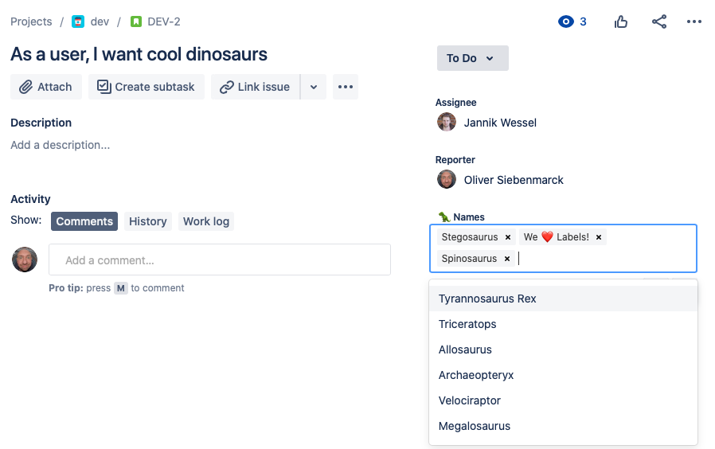Expand the To Do status dropdown
This screenshot has height=449, width=715.
[472, 58]
